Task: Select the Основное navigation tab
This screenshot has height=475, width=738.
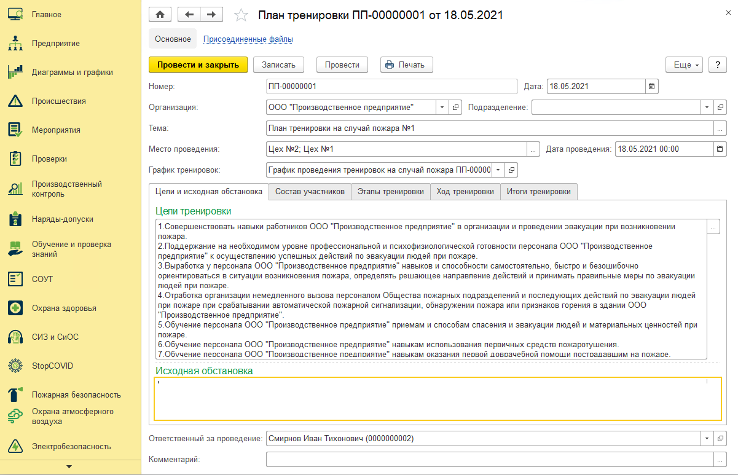Action: pyautogui.click(x=173, y=39)
